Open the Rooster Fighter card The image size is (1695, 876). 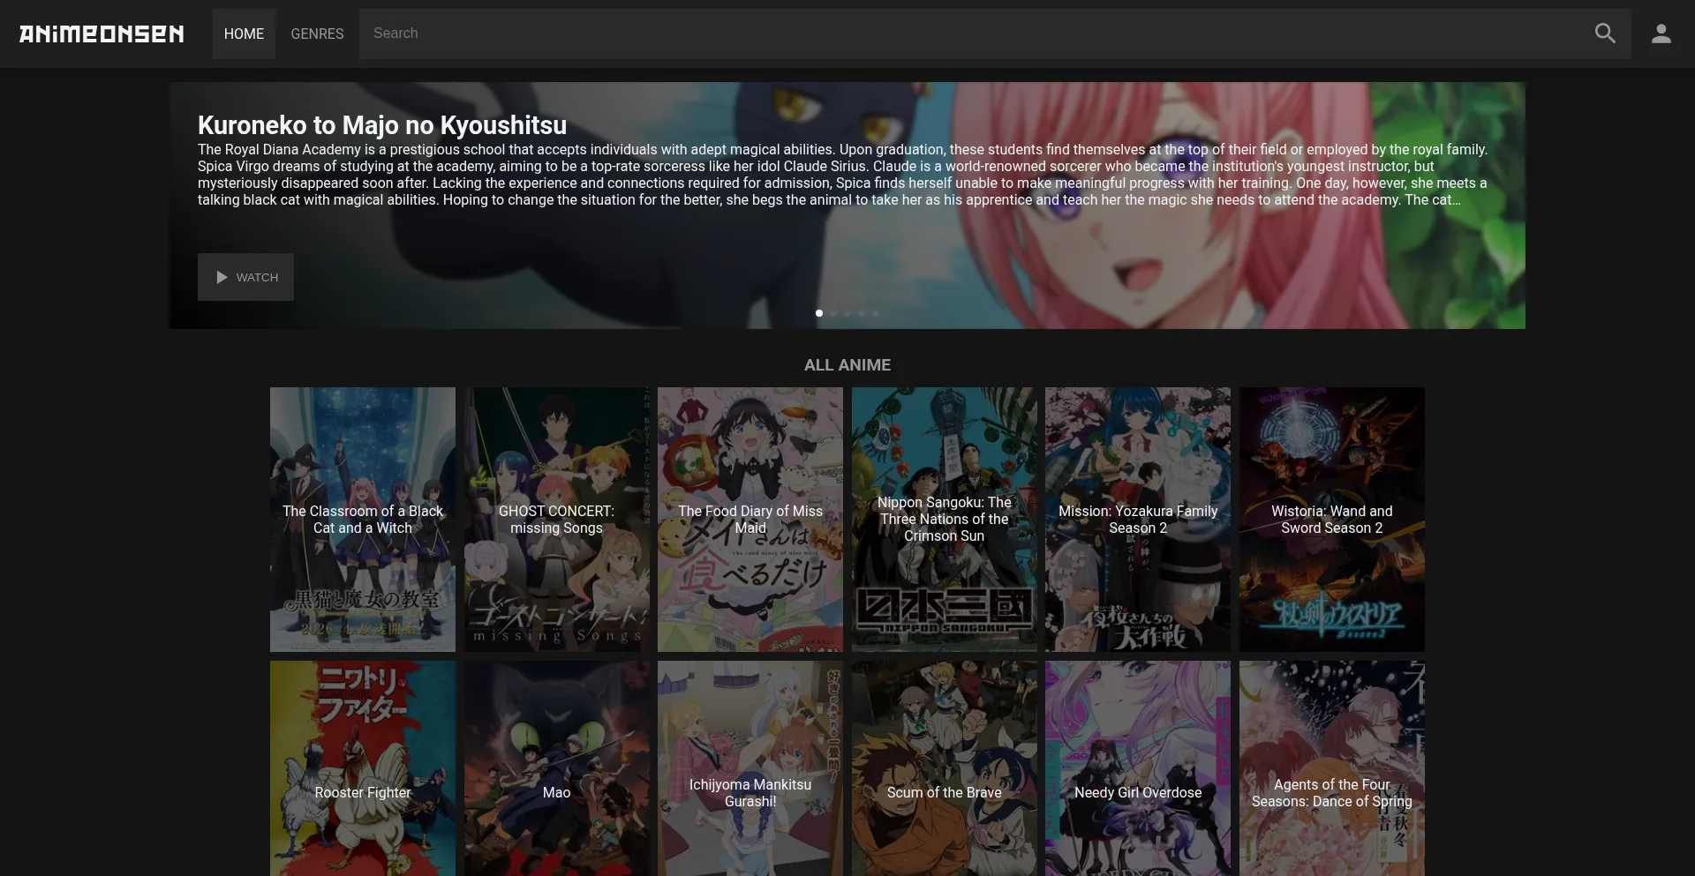(x=363, y=768)
